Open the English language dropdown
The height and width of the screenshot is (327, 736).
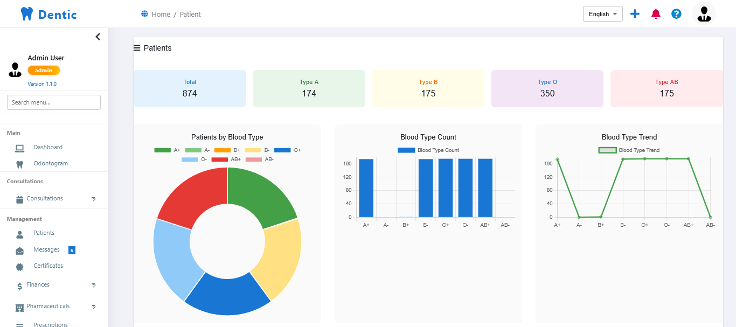click(x=602, y=13)
